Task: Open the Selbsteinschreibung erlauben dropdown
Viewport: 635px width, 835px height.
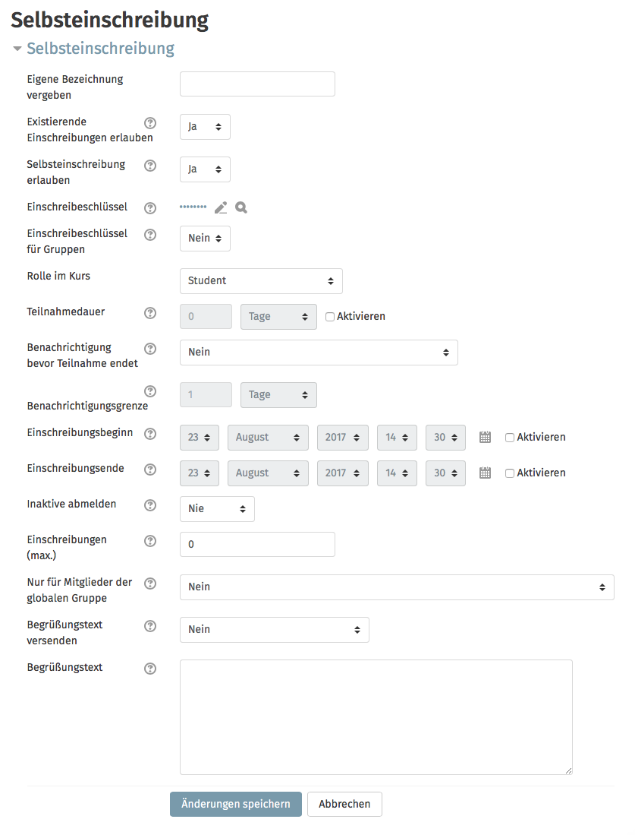Action: point(205,169)
